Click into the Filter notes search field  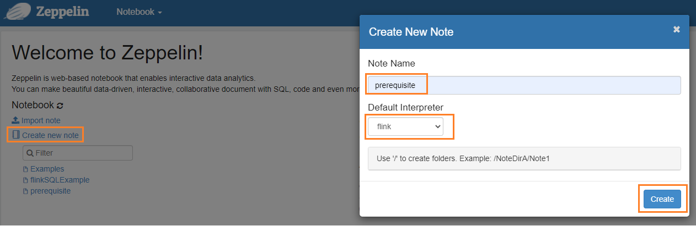tap(78, 153)
